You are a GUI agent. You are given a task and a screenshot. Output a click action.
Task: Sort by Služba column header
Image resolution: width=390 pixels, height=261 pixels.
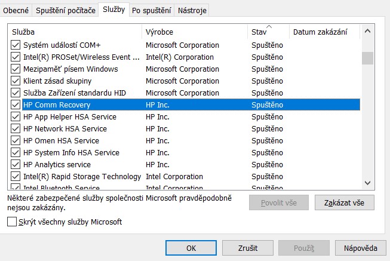click(x=75, y=32)
